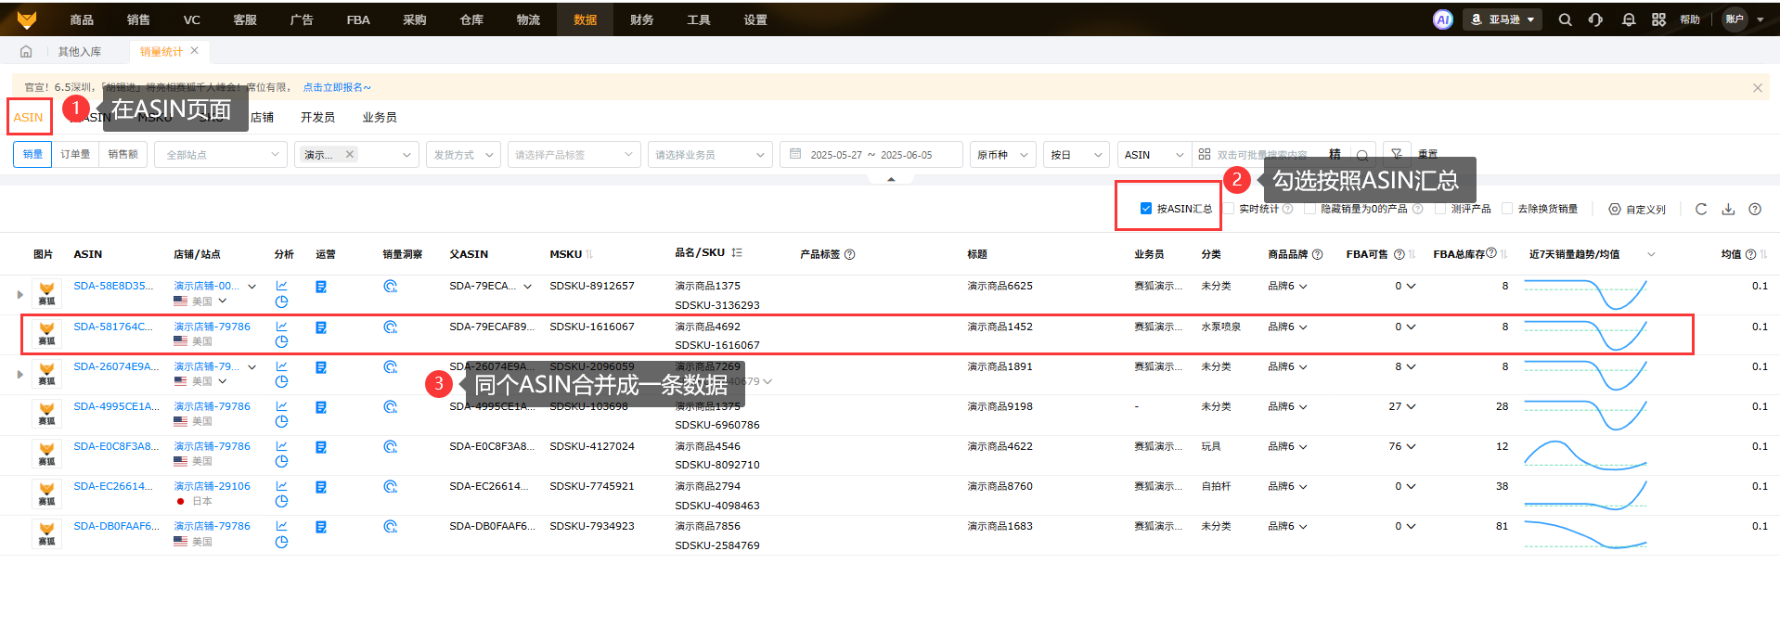Click the refresh icon in table toolbar
The width and height of the screenshot is (1780, 641).
(1701, 210)
